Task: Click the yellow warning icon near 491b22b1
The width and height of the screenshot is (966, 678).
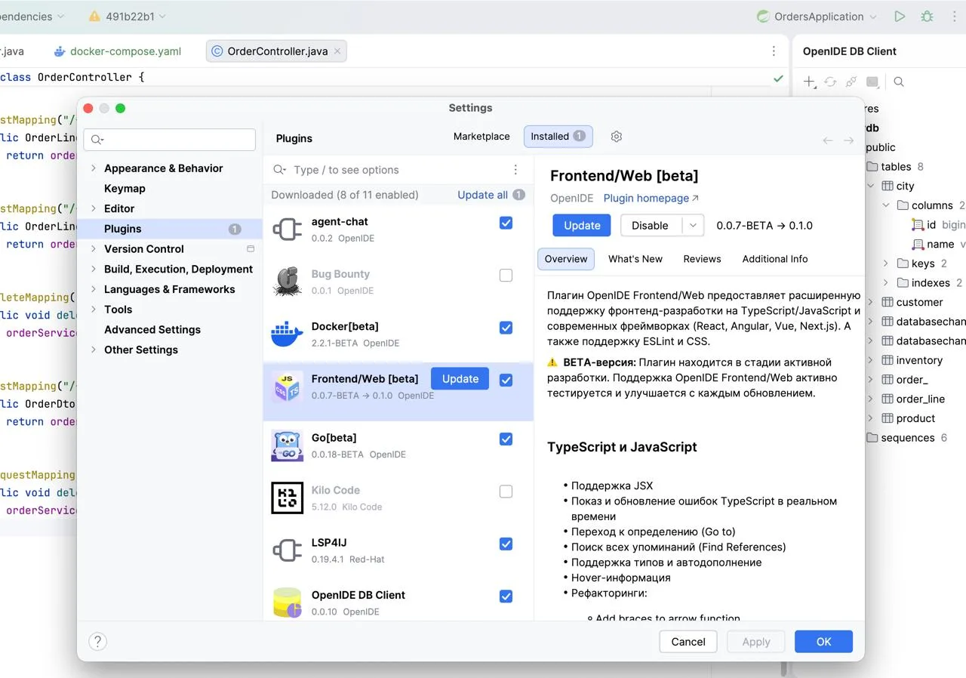Action: pyautogui.click(x=94, y=16)
